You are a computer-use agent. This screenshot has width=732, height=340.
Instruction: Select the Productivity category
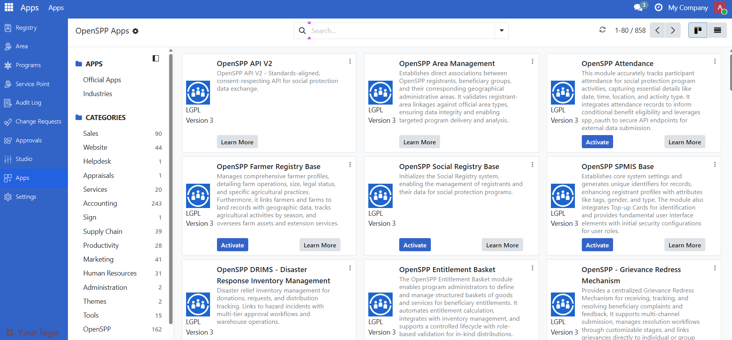point(122,245)
